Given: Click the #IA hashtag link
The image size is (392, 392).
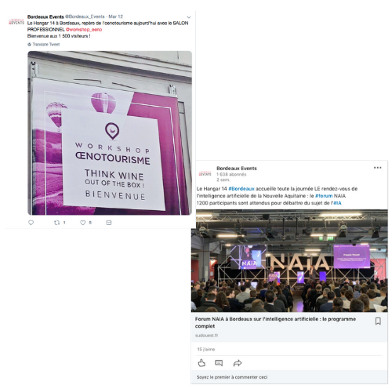Looking at the screenshot, I should [x=337, y=203].
